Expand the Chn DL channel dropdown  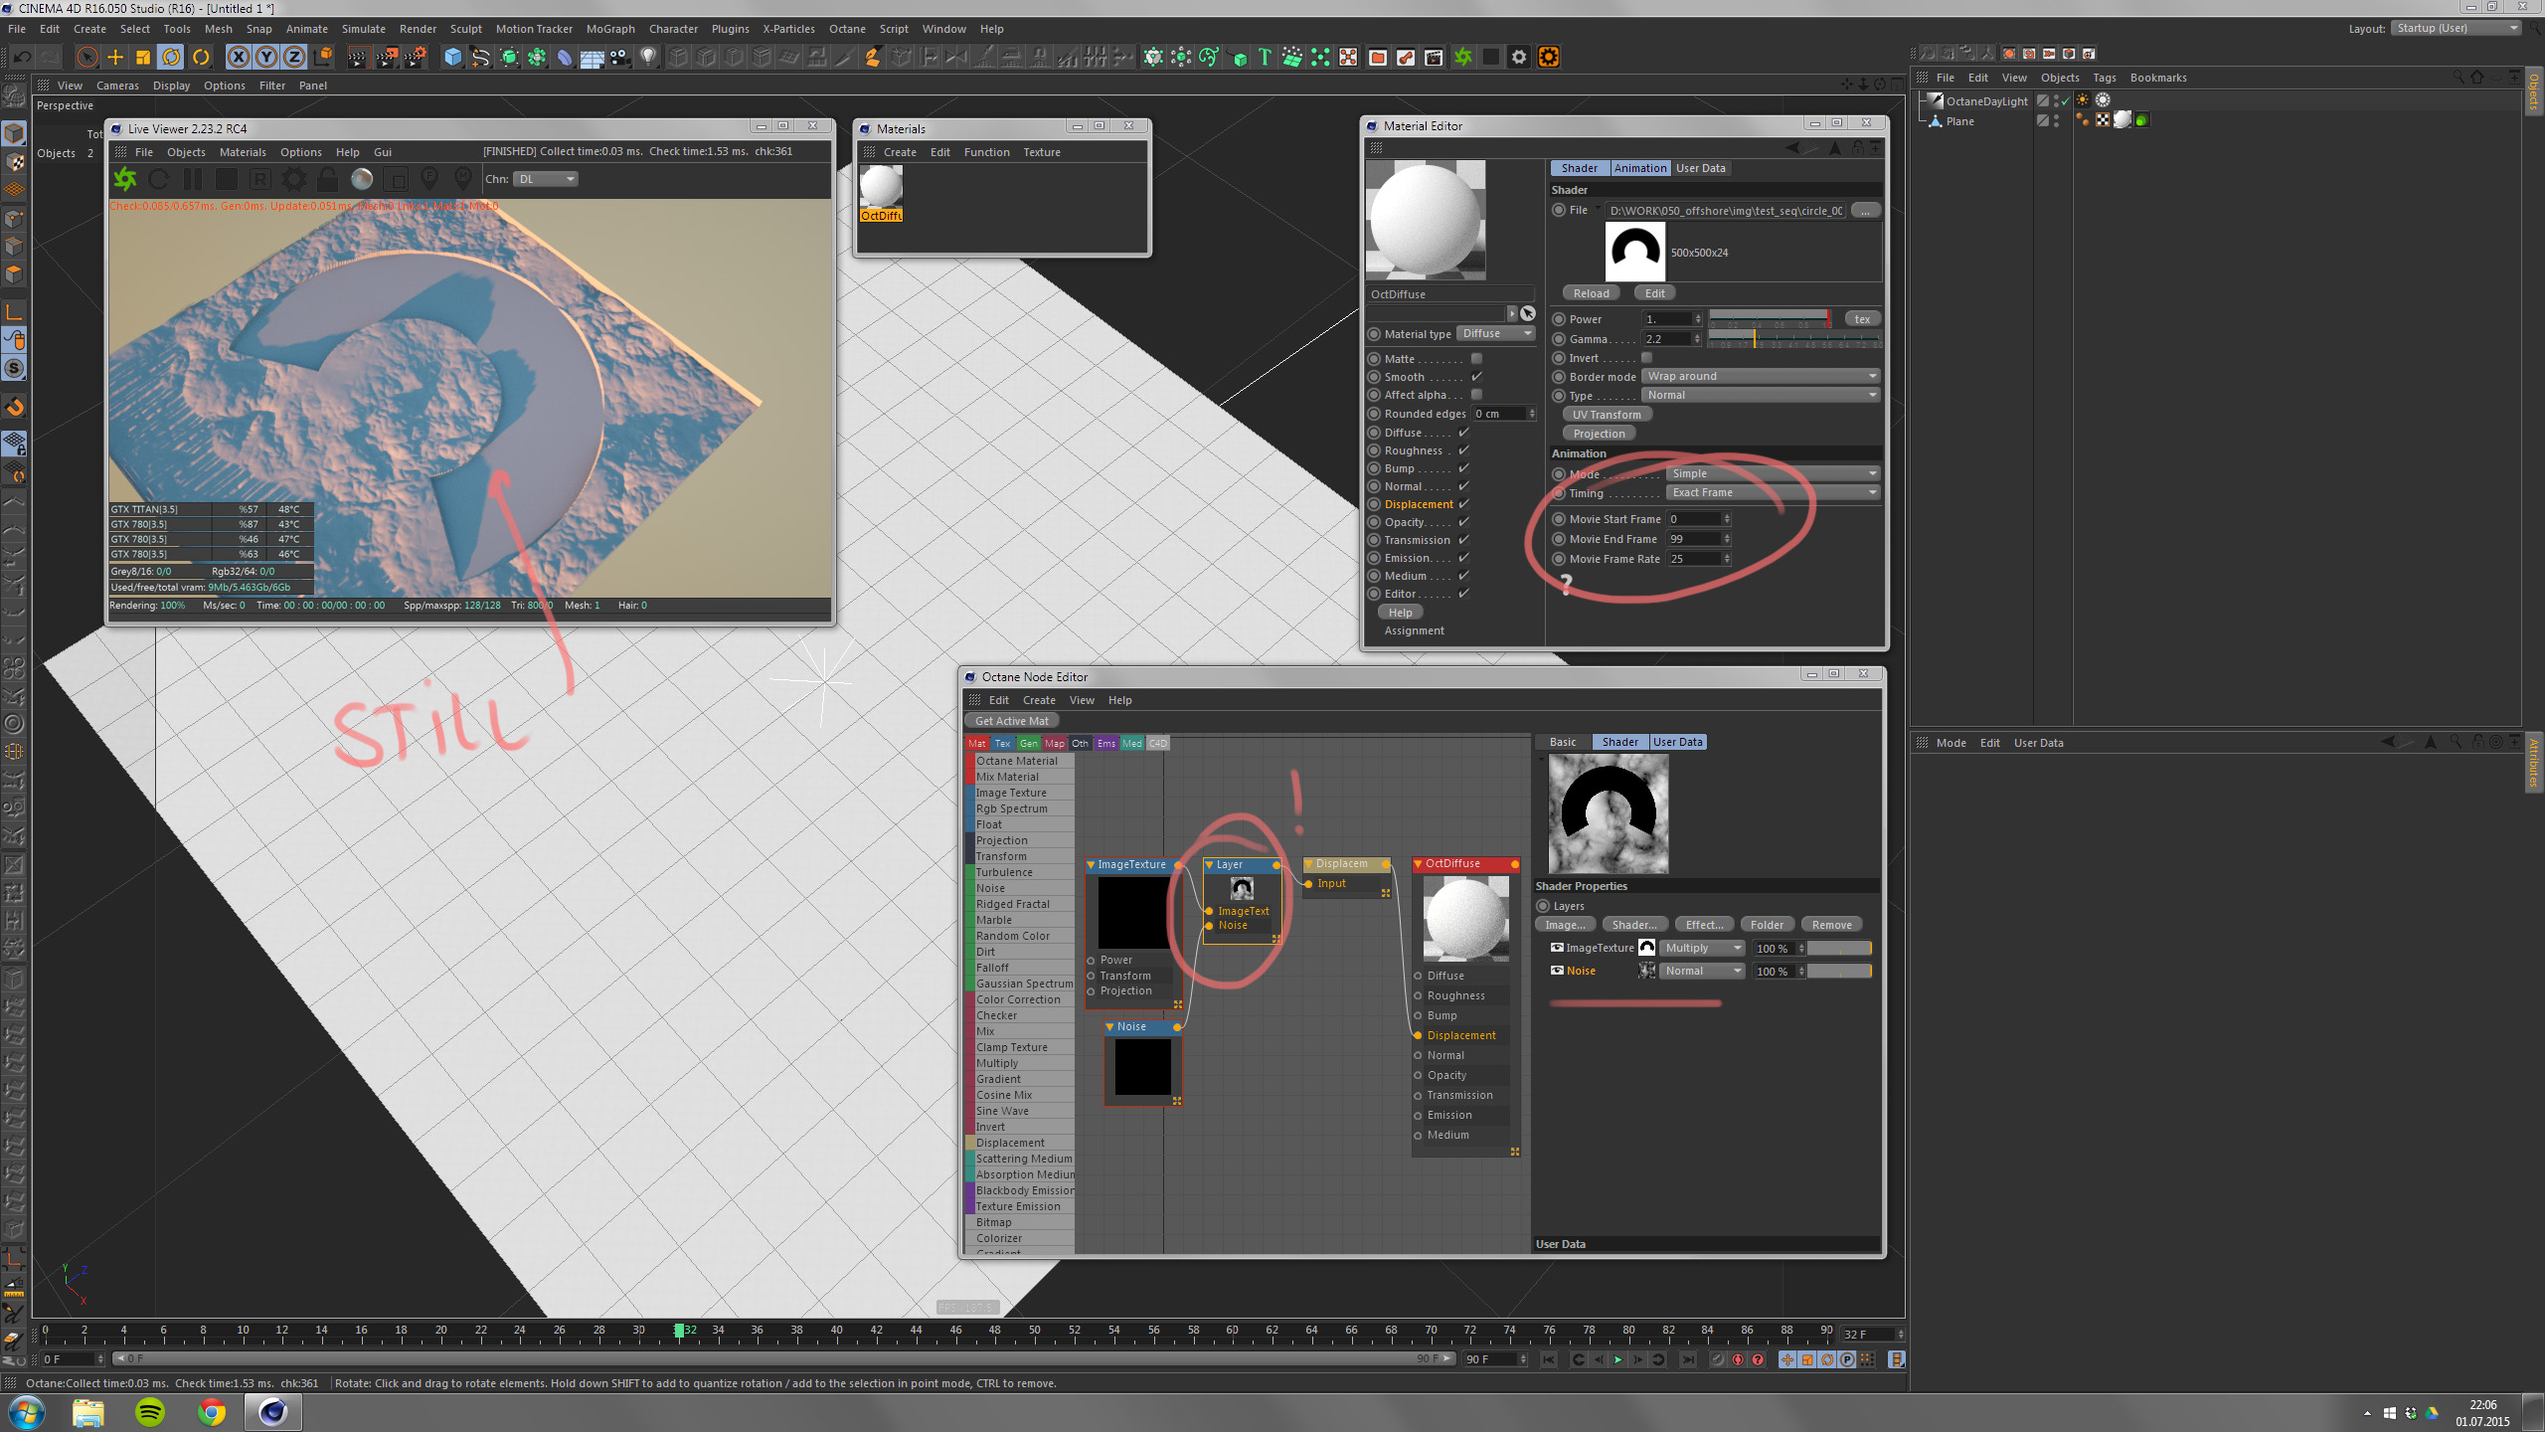pyautogui.click(x=546, y=179)
